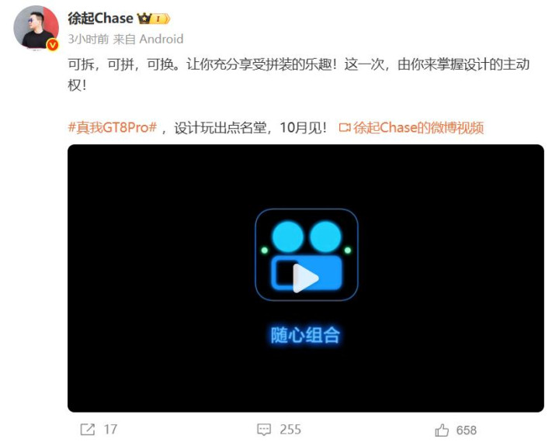
Task: Play the video with the play button
Action: pyautogui.click(x=306, y=278)
